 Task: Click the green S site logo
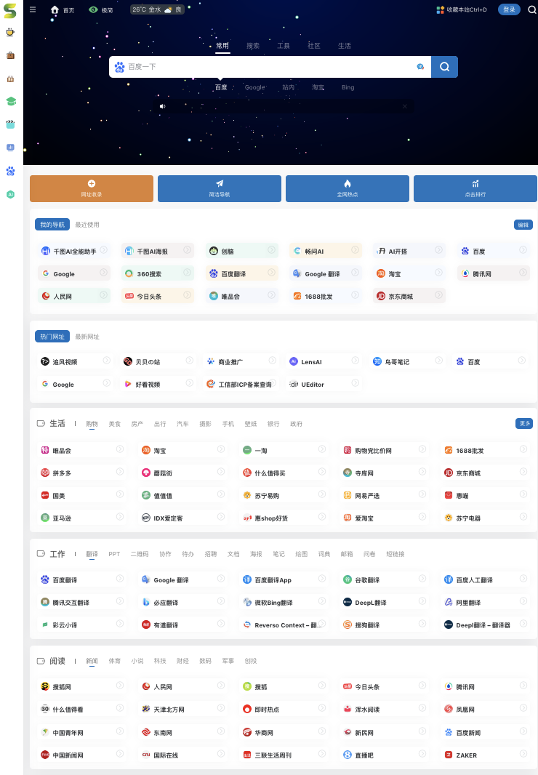10,10
